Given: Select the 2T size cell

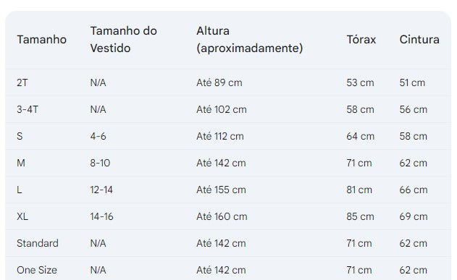Looking at the screenshot, I should click(x=22, y=82).
